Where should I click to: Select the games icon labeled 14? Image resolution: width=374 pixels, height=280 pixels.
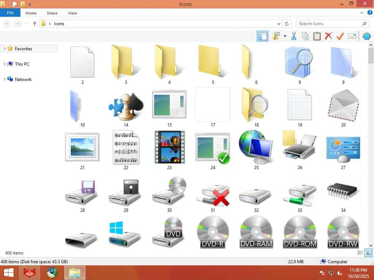tap(126, 106)
